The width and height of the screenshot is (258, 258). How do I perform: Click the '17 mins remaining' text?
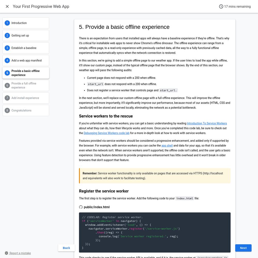click(x=237, y=6)
